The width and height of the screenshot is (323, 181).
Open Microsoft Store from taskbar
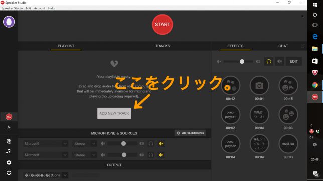pos(315,61)
